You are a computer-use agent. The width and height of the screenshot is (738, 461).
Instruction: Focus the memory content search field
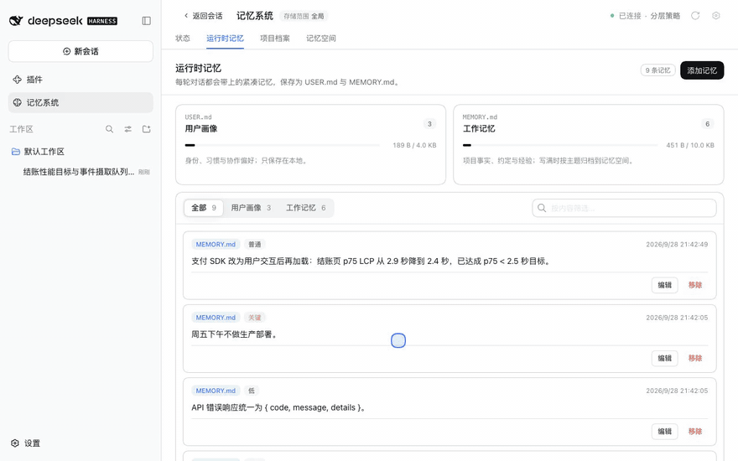624,208
